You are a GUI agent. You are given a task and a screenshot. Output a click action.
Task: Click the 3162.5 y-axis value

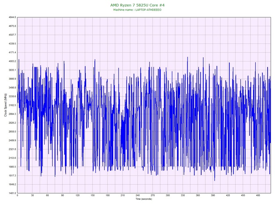(x=12, y=105)
